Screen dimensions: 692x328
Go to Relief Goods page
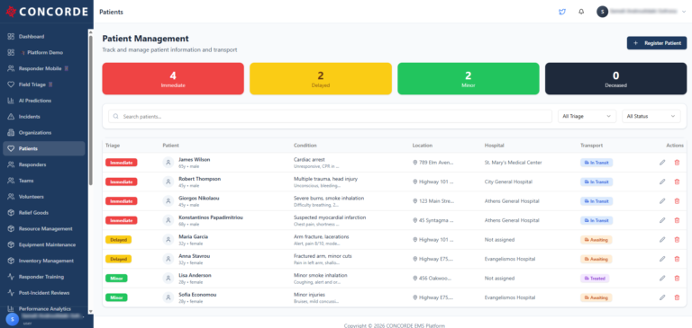point(43,213)
